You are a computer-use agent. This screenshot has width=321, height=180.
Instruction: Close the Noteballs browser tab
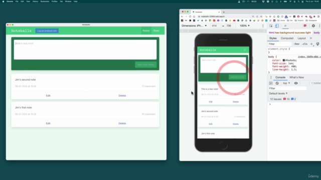[219, 12]
